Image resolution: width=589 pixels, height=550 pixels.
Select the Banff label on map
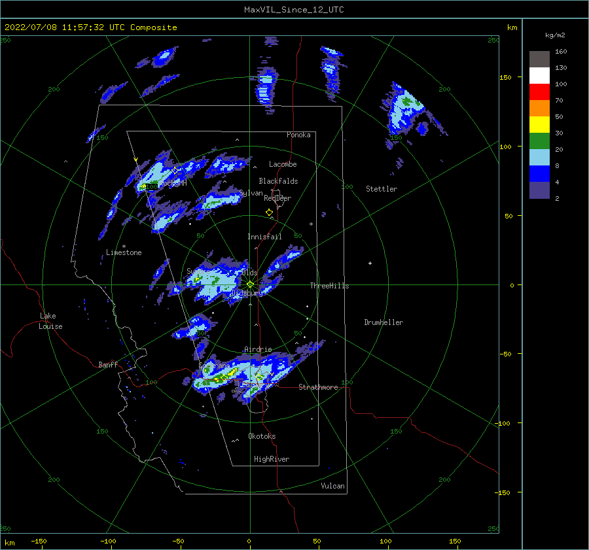click(x=108, y=364)
